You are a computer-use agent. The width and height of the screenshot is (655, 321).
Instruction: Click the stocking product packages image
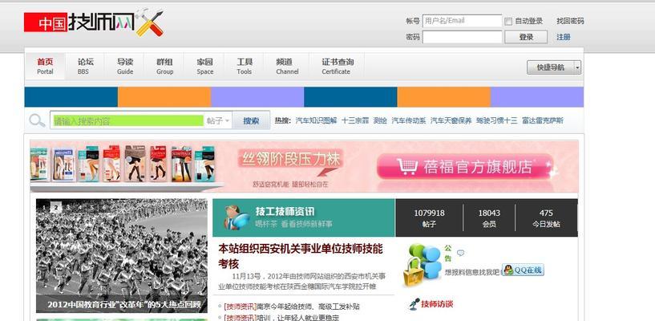123,165
